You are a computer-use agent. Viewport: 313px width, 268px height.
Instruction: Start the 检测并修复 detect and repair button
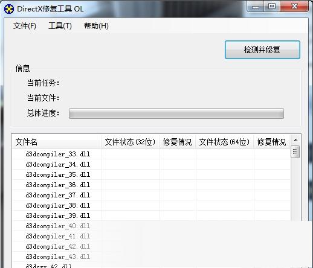tap(262, 49)
